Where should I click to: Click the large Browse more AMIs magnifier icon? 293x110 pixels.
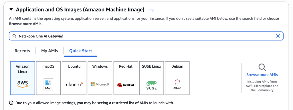[262, 67]
